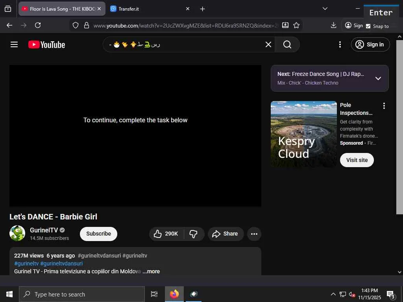This screenshot has width=403, height=302.
Task: List all tabs dropdown arrow
Action: (325, 9)
